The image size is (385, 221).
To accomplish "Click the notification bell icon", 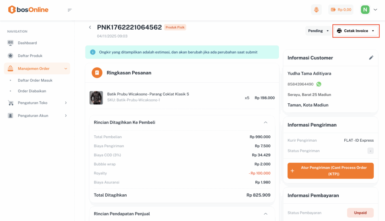I will coord(316,10).
